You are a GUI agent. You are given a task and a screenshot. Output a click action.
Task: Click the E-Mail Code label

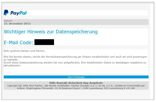(x=18, y=43)
